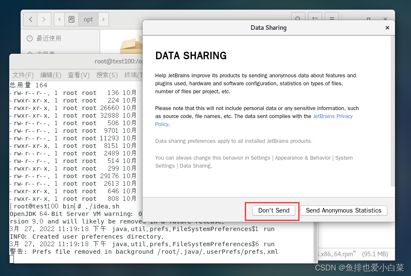411x276 pixels.
Task: Click the file manager search icon
Action: tap(298, 17)
